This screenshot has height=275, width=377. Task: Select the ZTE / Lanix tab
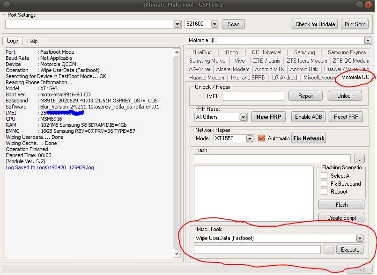coord(266,61)
